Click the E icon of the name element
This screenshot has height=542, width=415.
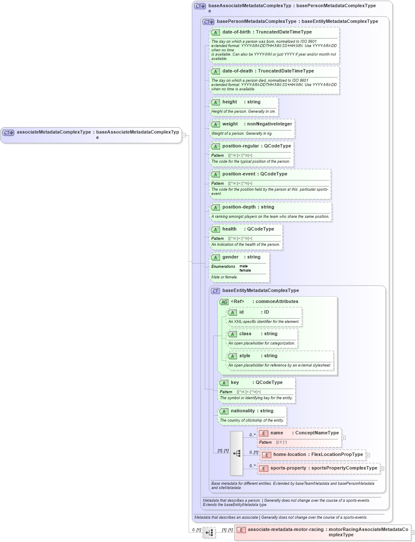[x=264, y=433]
